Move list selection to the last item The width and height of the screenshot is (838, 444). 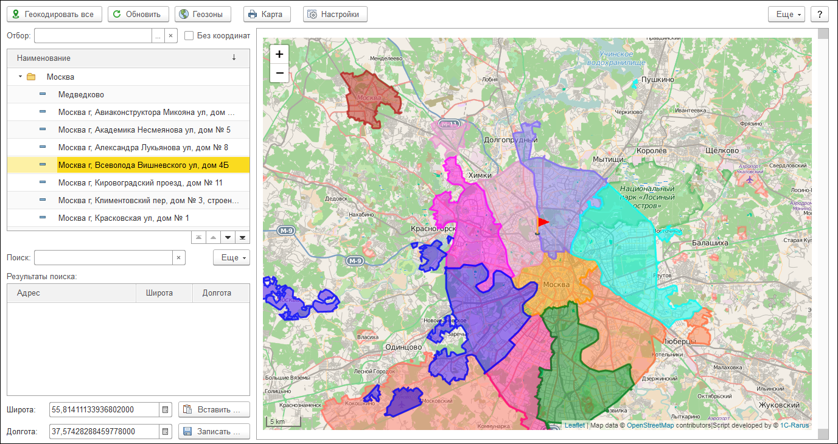click(242, 237)
